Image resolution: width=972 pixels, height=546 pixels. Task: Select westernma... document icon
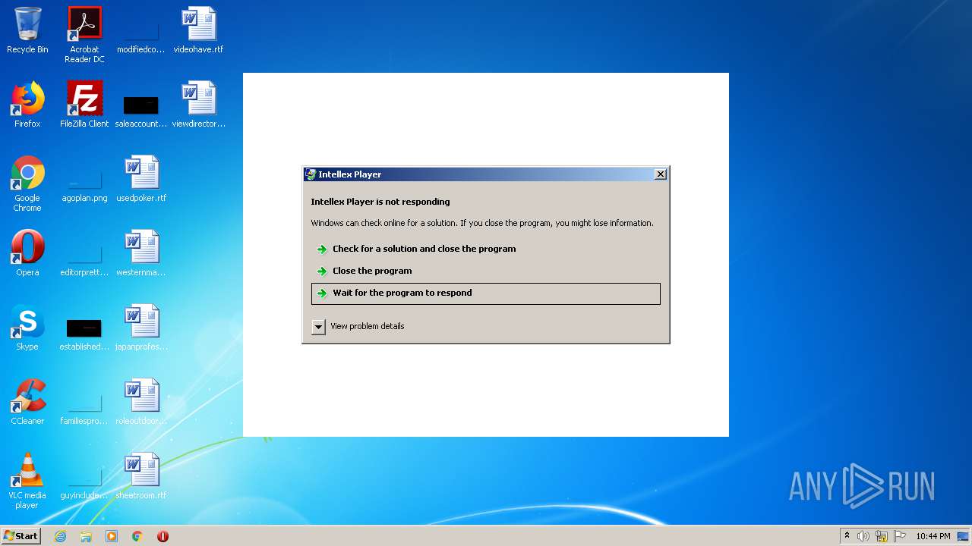141,253
